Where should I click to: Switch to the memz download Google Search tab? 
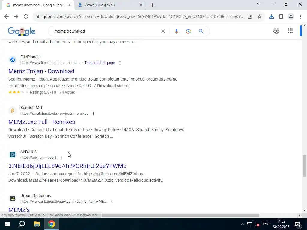[38, 5]
